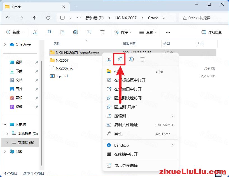Open the 压缩到... submenu
Image resolution: width=229 pixels, height=177 pixels.
point(141,116)
